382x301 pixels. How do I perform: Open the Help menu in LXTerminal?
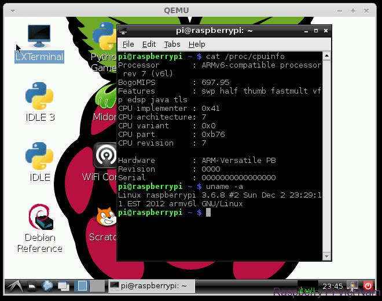tap(197, 44)
